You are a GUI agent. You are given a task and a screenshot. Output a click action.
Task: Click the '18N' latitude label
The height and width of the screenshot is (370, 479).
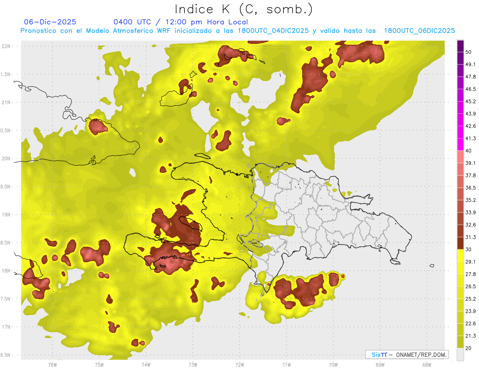pos(6,271)
